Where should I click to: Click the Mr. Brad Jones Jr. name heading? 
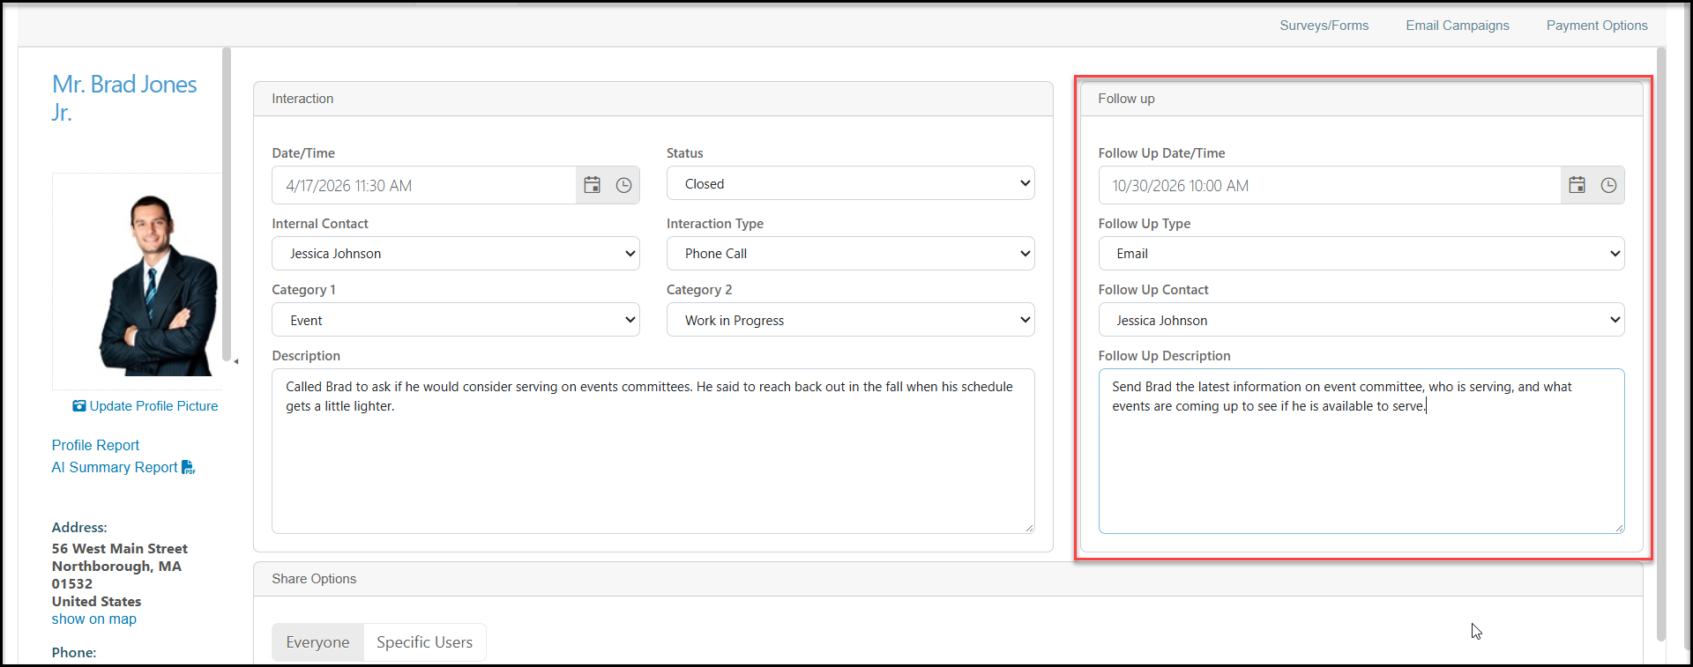click(124, 98)
